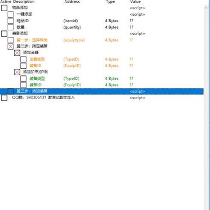Select the green 装备ID description
The image size is (210, 210).
tap(35, 85)
